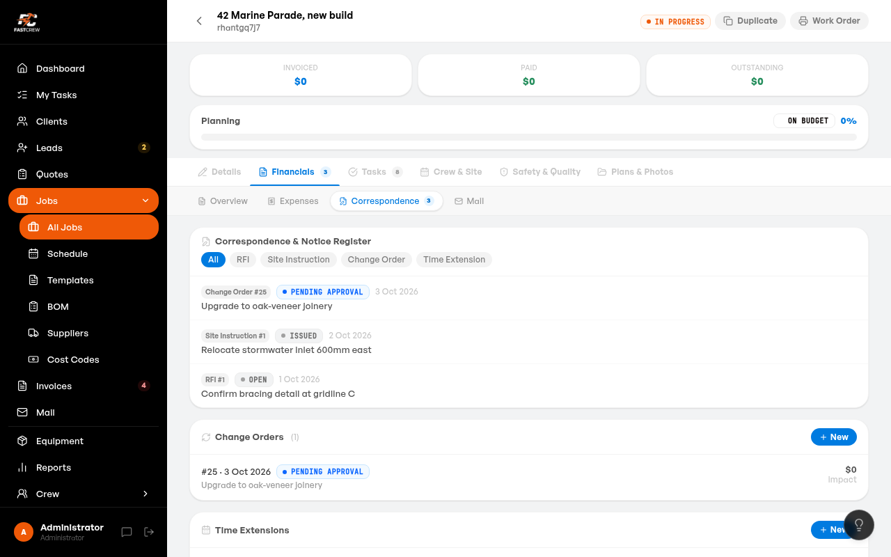
Task: Open the Clients page
Action: coord(84,121)
